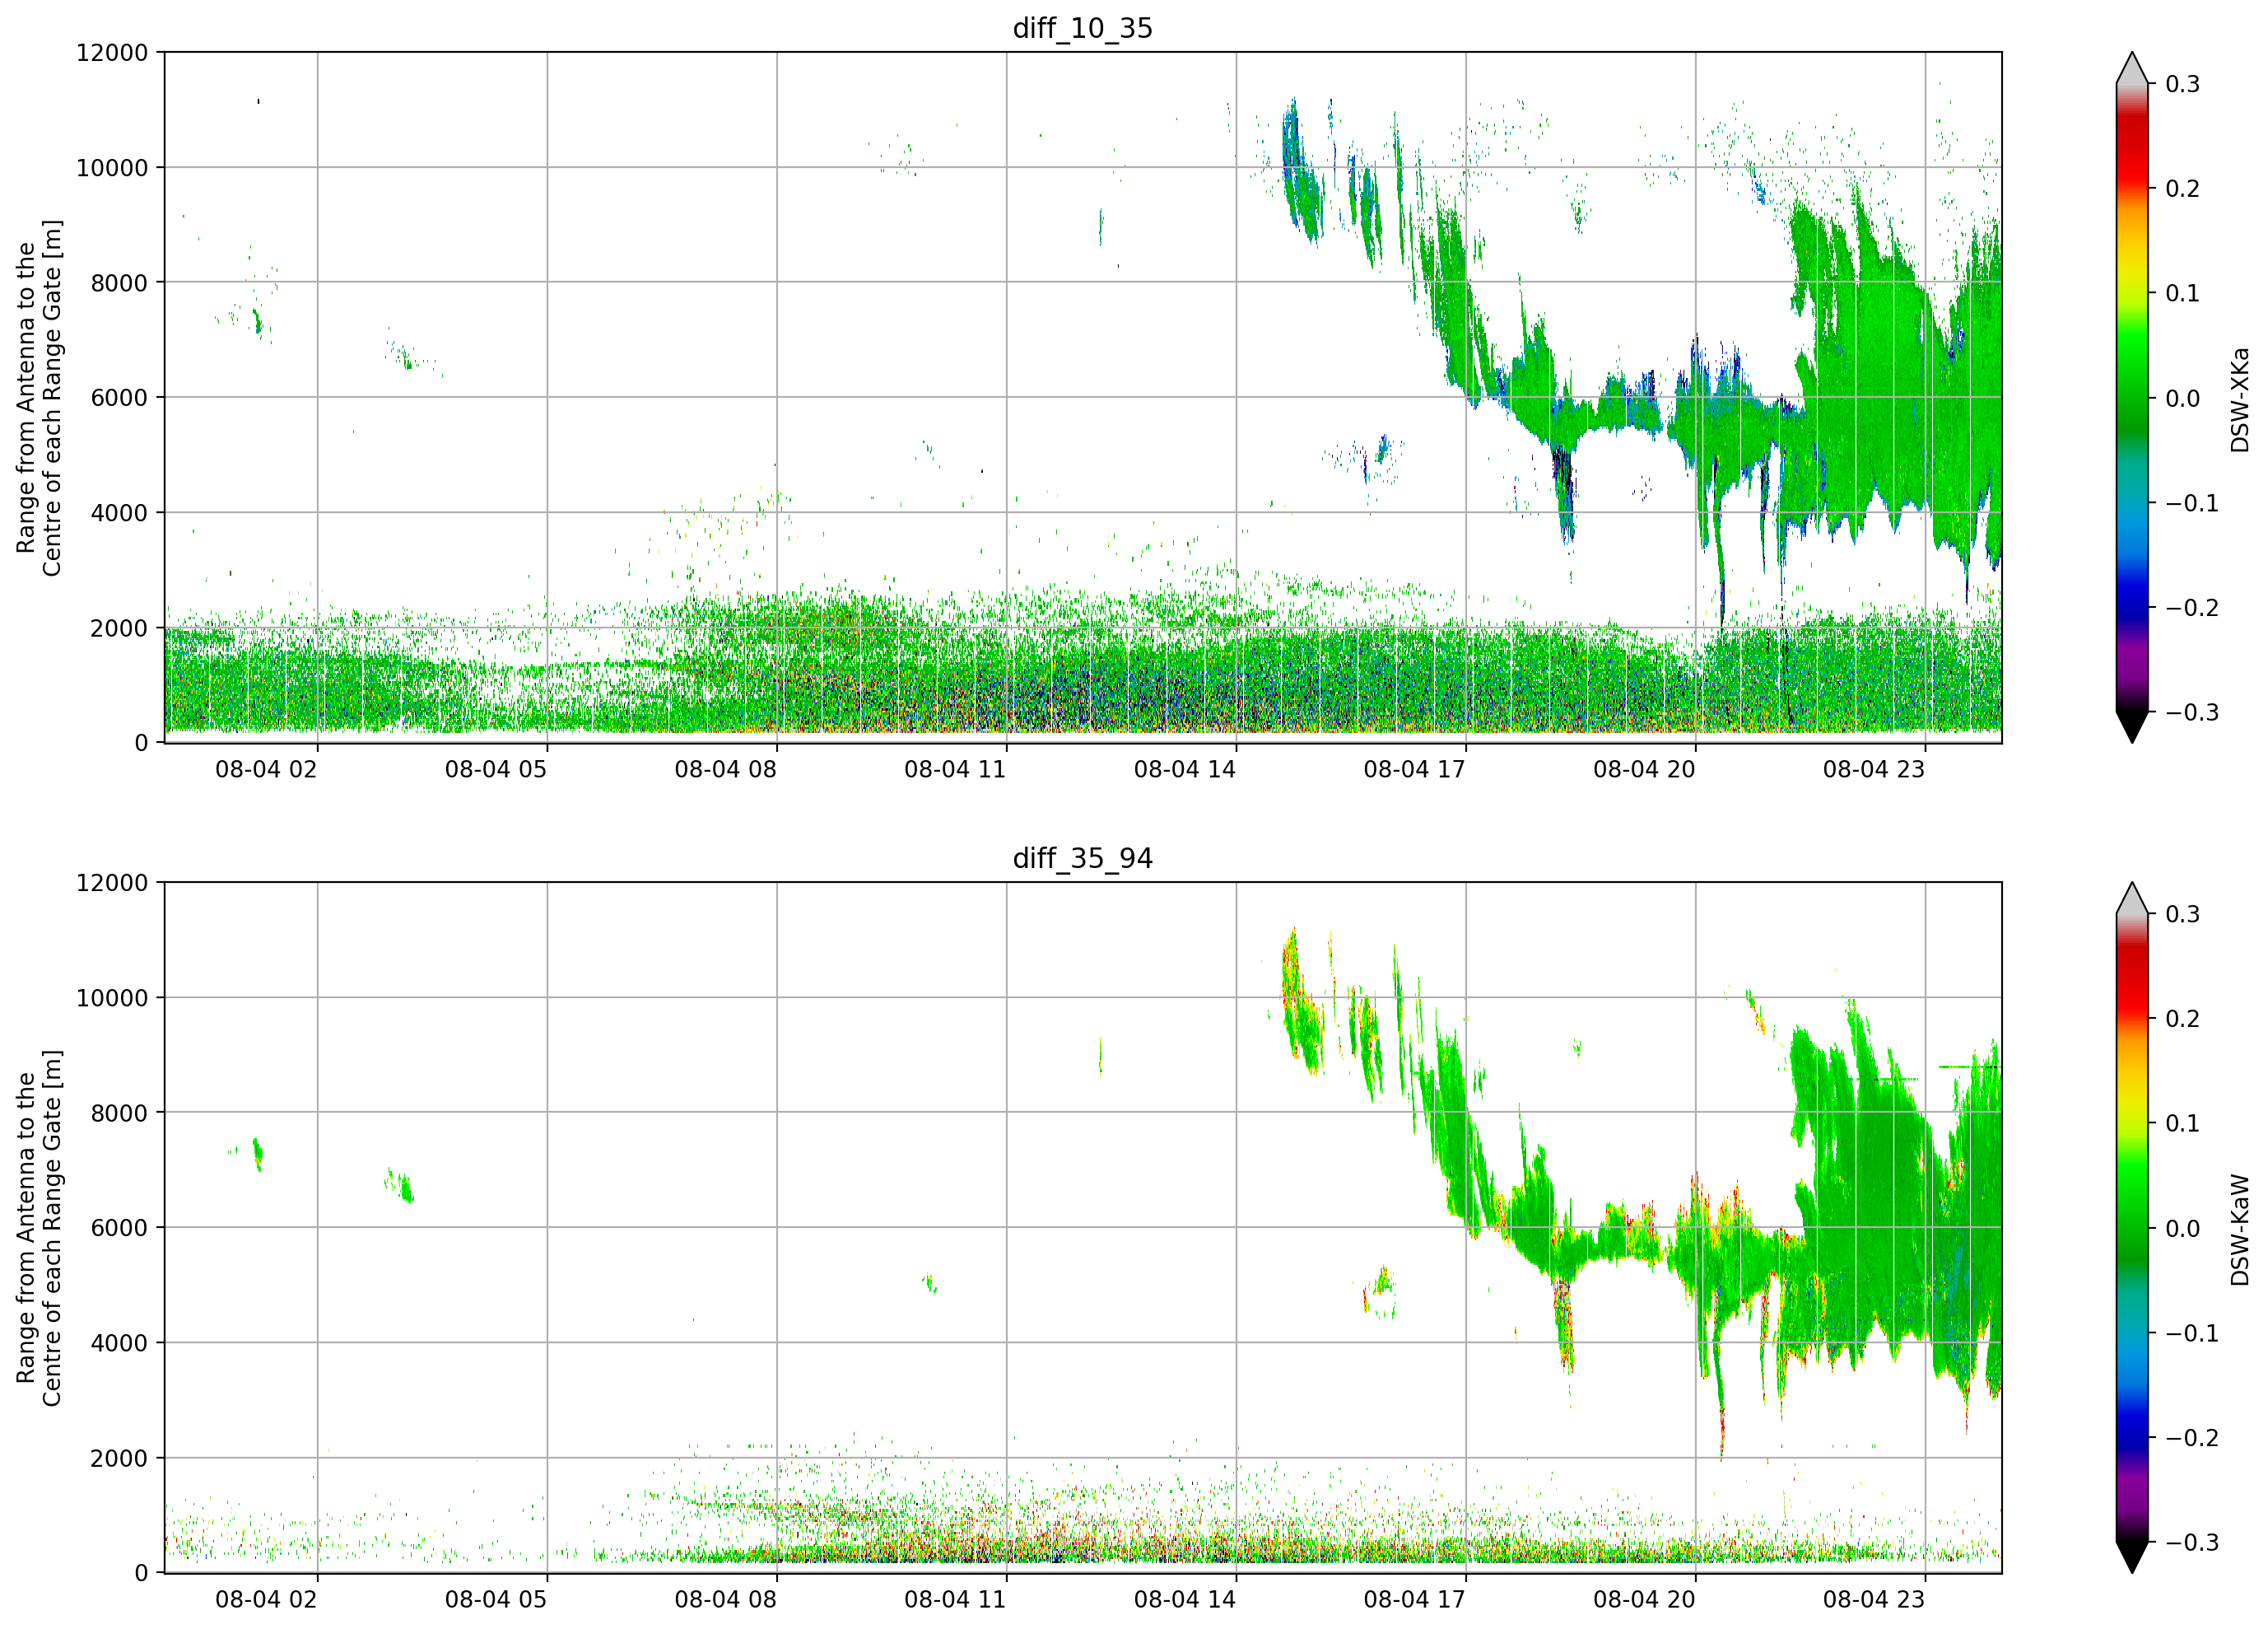Click the 4000 y-axis label in top plot
This screenshot has width=2268, height=1629.
(x=119, y=513)
